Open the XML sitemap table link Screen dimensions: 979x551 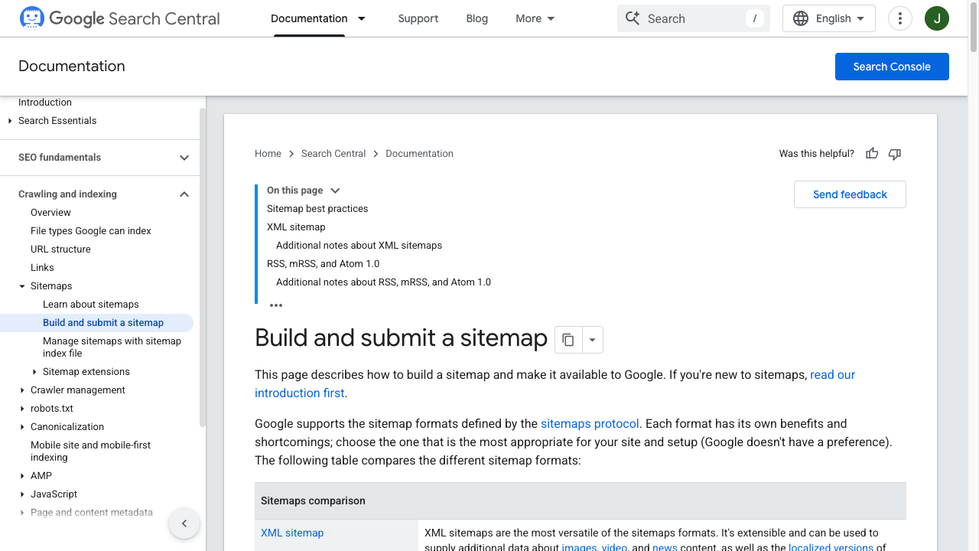click(x=292, y=533)
